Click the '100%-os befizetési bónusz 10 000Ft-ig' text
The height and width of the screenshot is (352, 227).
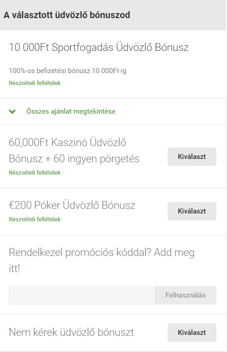coord(68,71)
